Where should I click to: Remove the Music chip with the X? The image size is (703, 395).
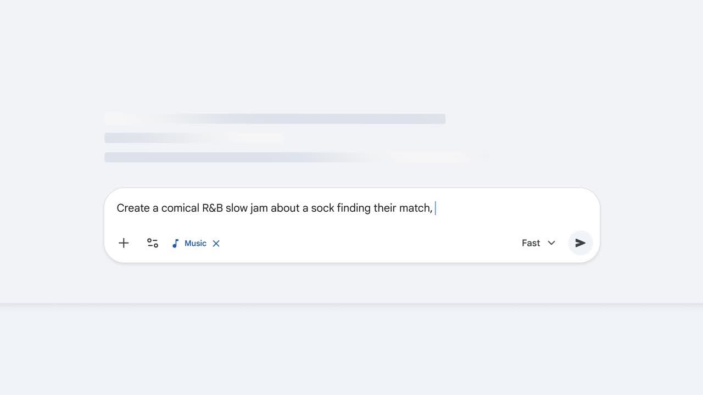[216, 244]
